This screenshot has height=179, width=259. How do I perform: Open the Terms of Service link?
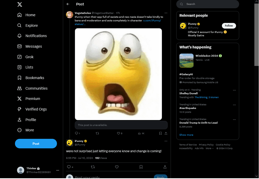pos(188,145)
